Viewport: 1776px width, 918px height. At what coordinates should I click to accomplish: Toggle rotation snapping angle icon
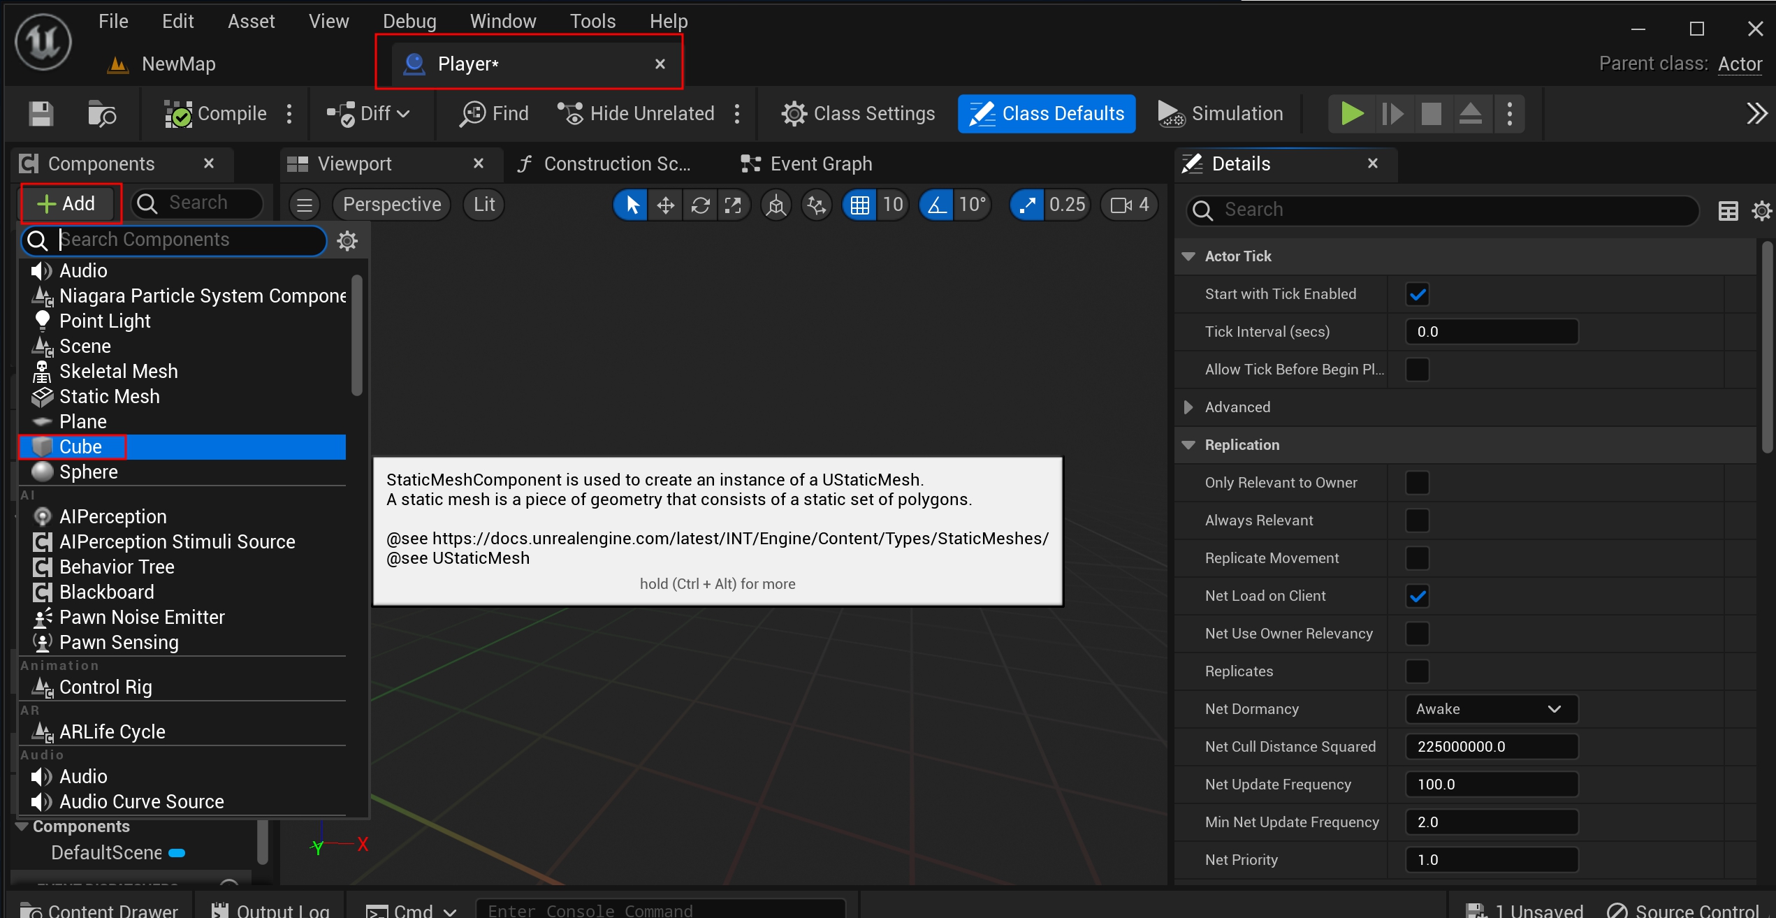pyautogui.click(x=936, y=205)
